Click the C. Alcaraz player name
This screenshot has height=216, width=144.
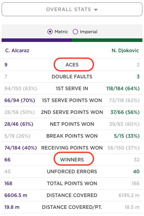[x=17, y=51]
